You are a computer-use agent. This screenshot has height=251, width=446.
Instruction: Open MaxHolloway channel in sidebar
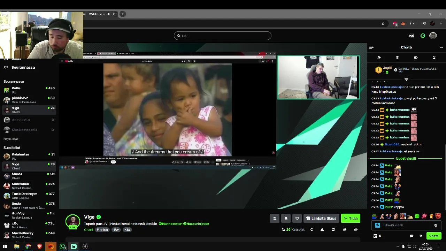point(29,235)
